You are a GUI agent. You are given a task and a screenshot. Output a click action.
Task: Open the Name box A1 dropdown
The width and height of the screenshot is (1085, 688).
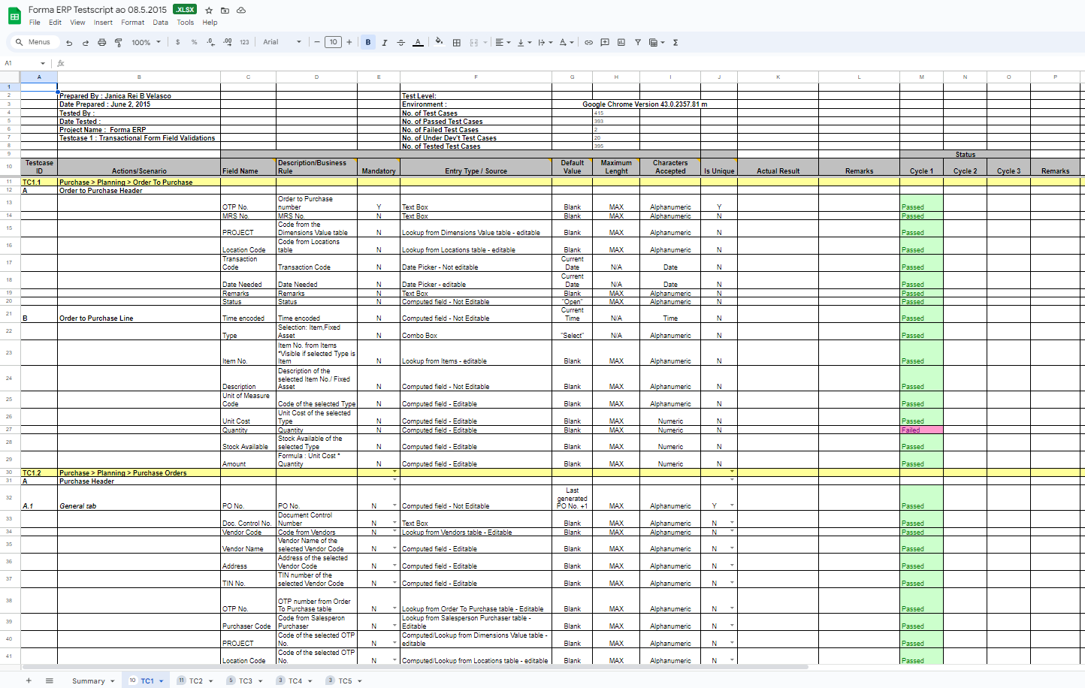pos(43,64)
